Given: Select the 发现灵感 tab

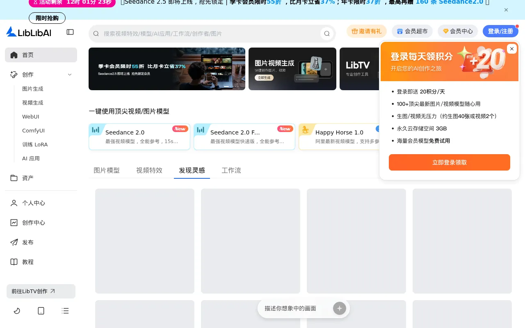Looking at the screenshot, I should tap(192, 171).
